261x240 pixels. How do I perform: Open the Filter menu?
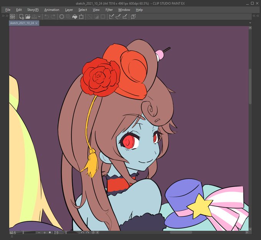pyautogui.click(x=109, y=10)
